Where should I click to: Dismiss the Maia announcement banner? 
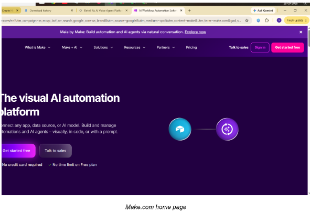point(301,32)
